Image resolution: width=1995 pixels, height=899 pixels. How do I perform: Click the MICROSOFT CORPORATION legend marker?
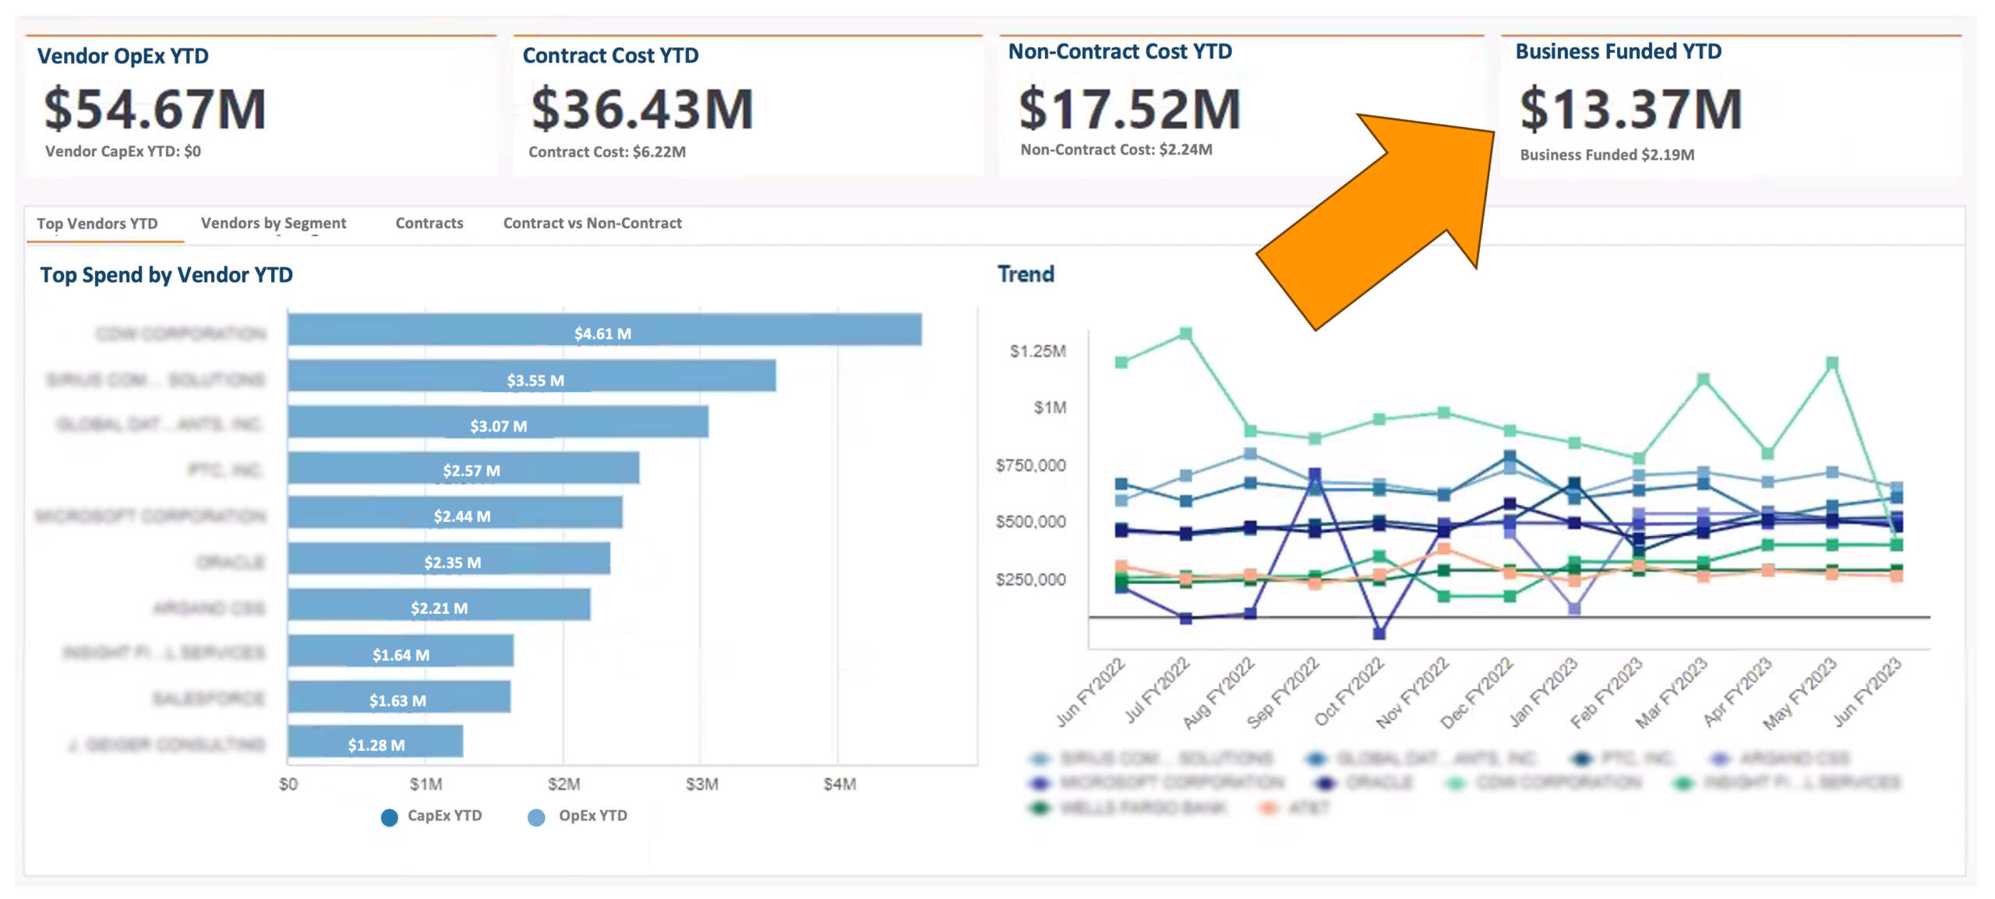click(x=1040, y=782)
